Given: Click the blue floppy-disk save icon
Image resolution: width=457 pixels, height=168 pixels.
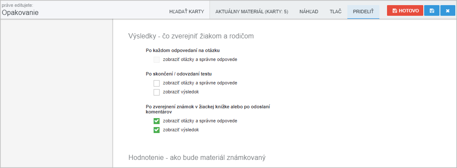Looking at the screenshot, I should click(432, 11).
